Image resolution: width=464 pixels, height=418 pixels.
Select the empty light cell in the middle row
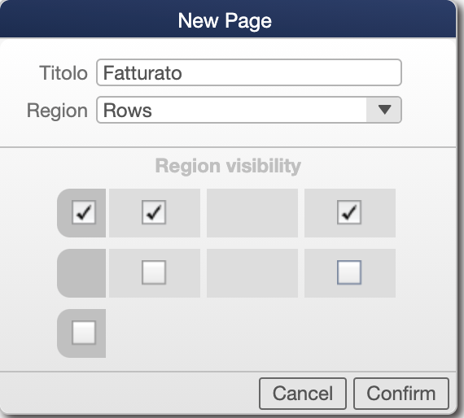252,273
